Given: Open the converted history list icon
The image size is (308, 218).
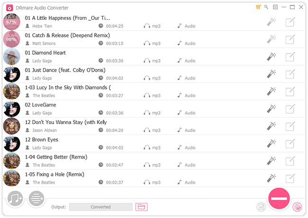Looking at the screenshot, I should pyautogui.click(x=297, y=207).
